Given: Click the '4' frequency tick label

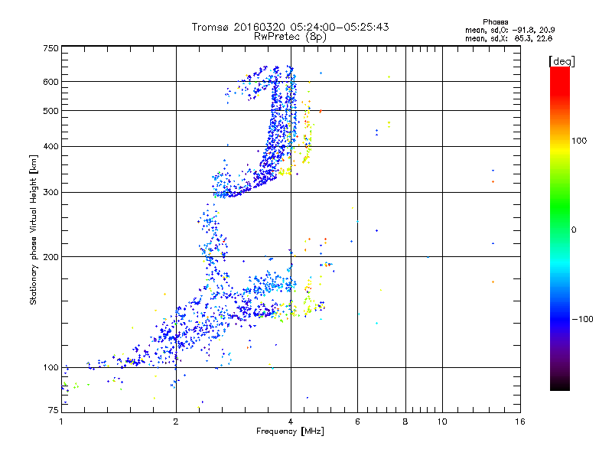Looking at the screenshot, I should click(291, 422).
